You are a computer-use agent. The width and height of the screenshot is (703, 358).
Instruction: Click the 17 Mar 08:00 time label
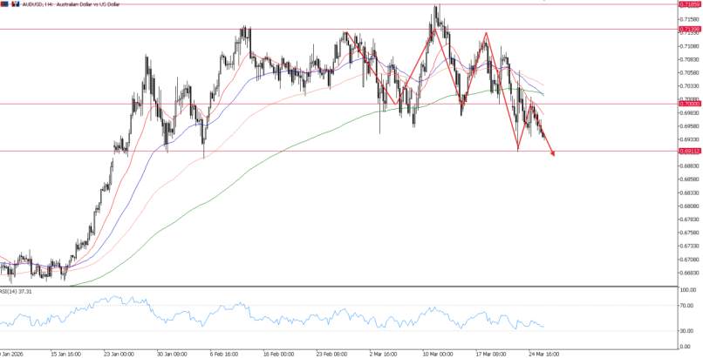pos(491,354)
